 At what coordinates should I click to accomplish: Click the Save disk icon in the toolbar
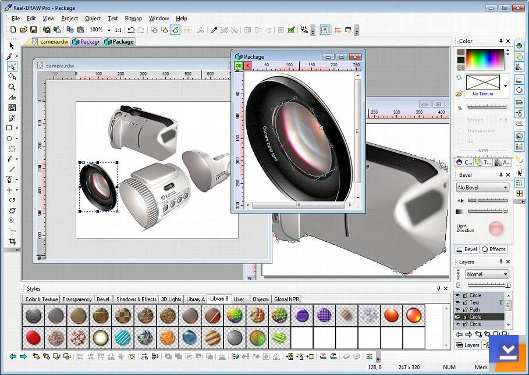click(34, 30)
